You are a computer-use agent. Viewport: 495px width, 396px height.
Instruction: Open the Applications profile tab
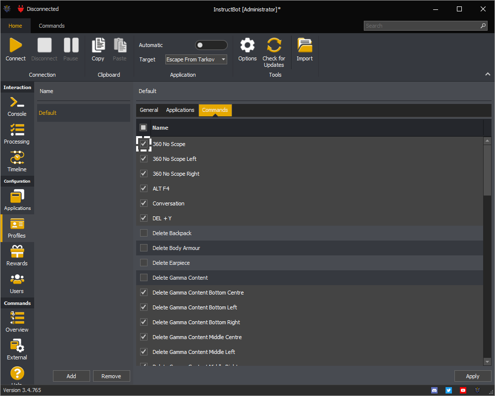point(180,110)
